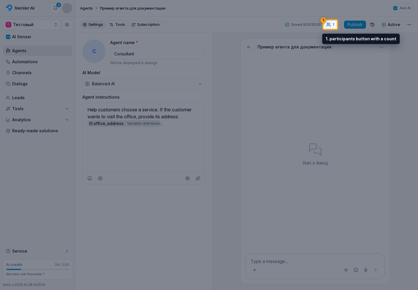The image size is (418, 290).
Task: Open the Subscription link
Action: coord(145,25)
